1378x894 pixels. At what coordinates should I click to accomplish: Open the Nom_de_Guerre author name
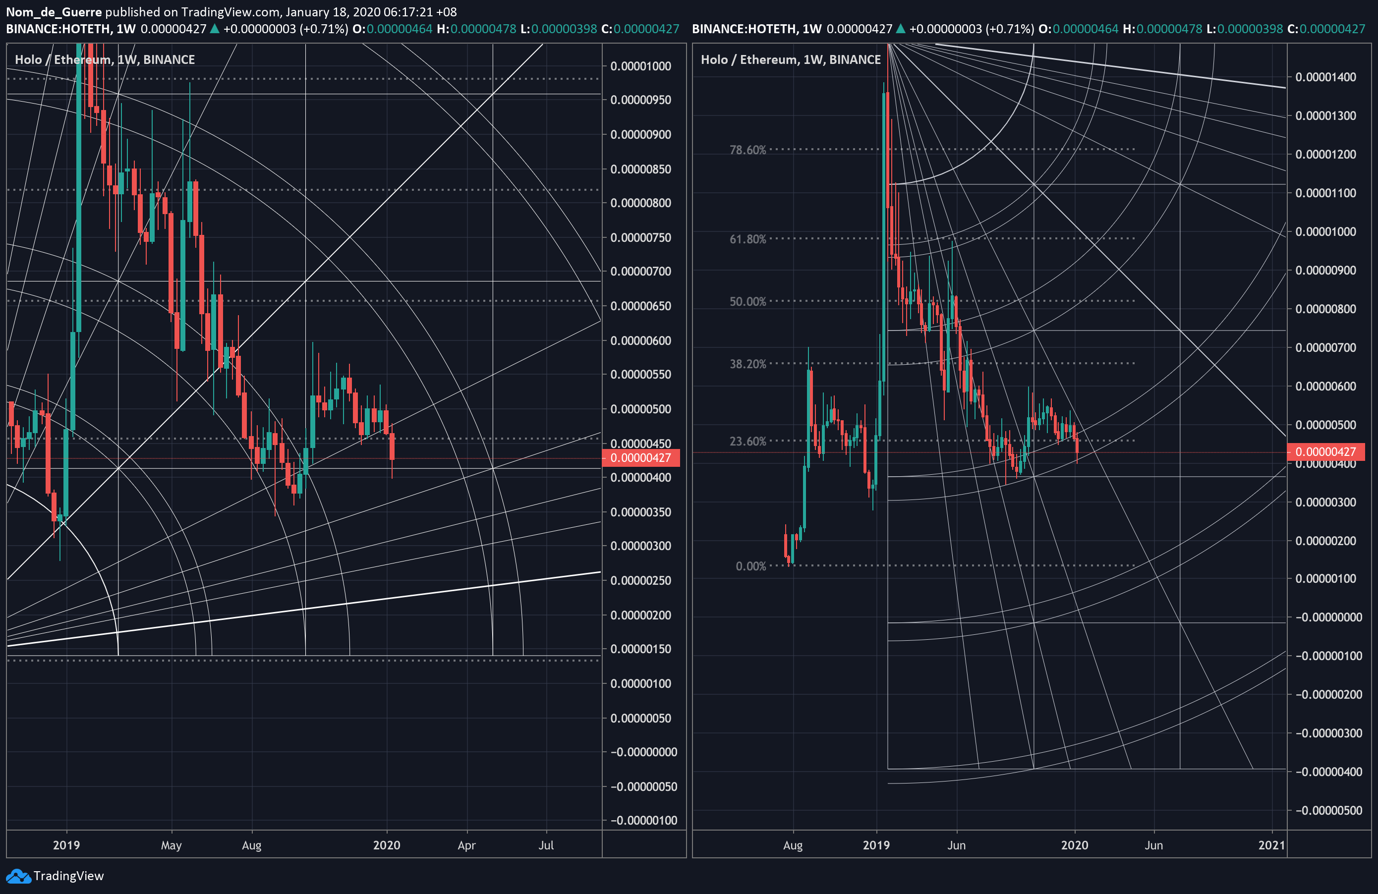[x=54, y=12]
